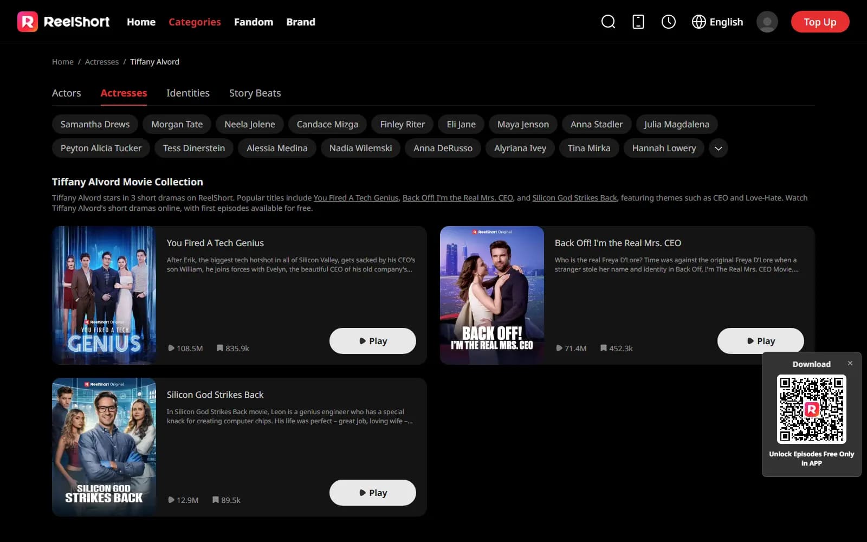Image resolution: width=867 pixels, height=542 pixels.
Task: Open the Fandom nav item
Action: tap(254, 22)
